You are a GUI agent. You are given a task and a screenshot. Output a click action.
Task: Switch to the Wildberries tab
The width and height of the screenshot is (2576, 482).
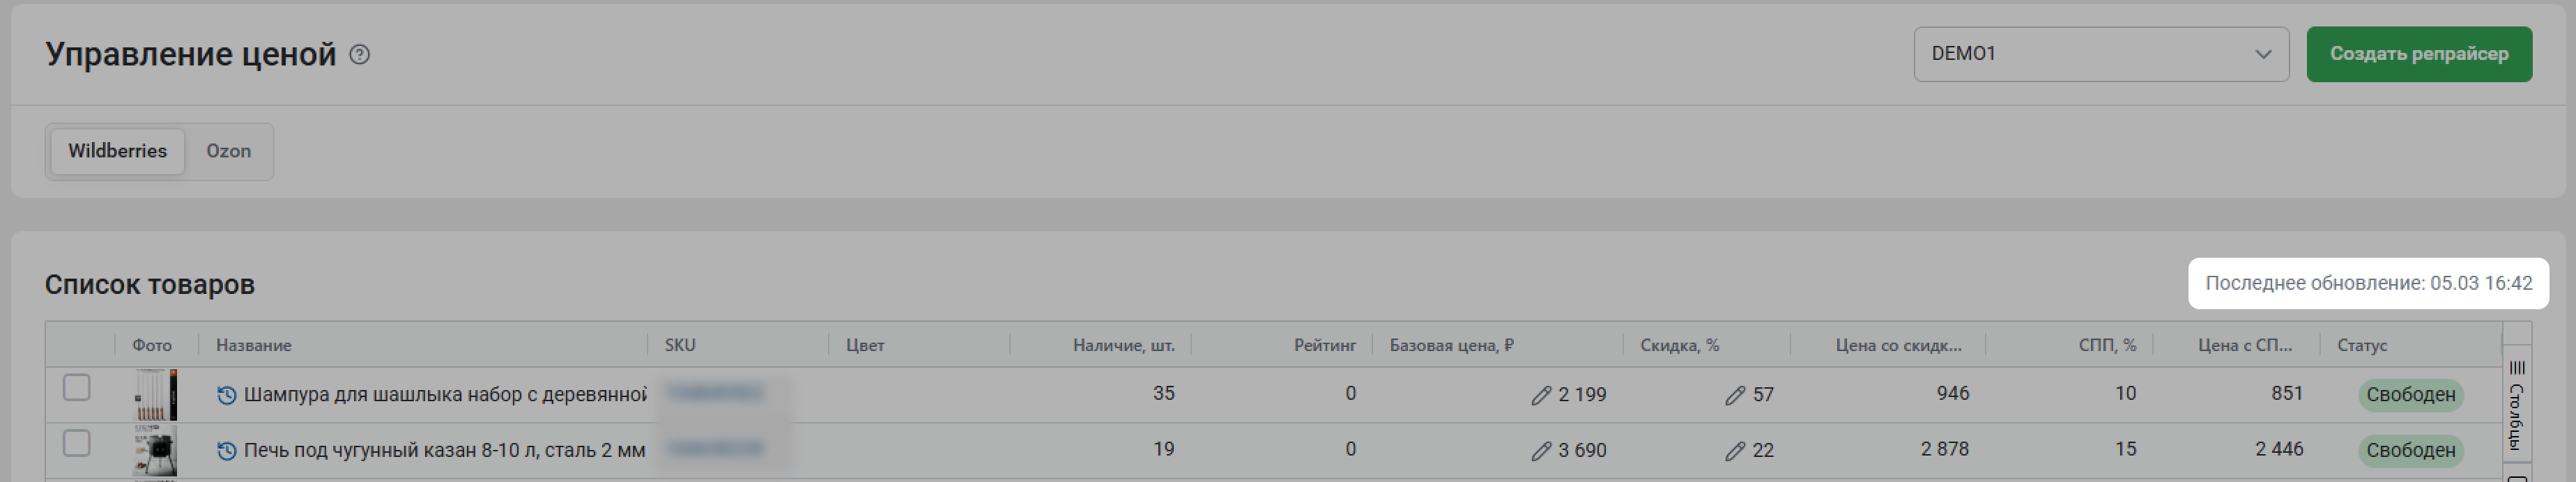coord(117,151)
